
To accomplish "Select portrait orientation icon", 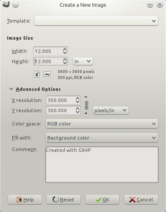I will (37, 74).
